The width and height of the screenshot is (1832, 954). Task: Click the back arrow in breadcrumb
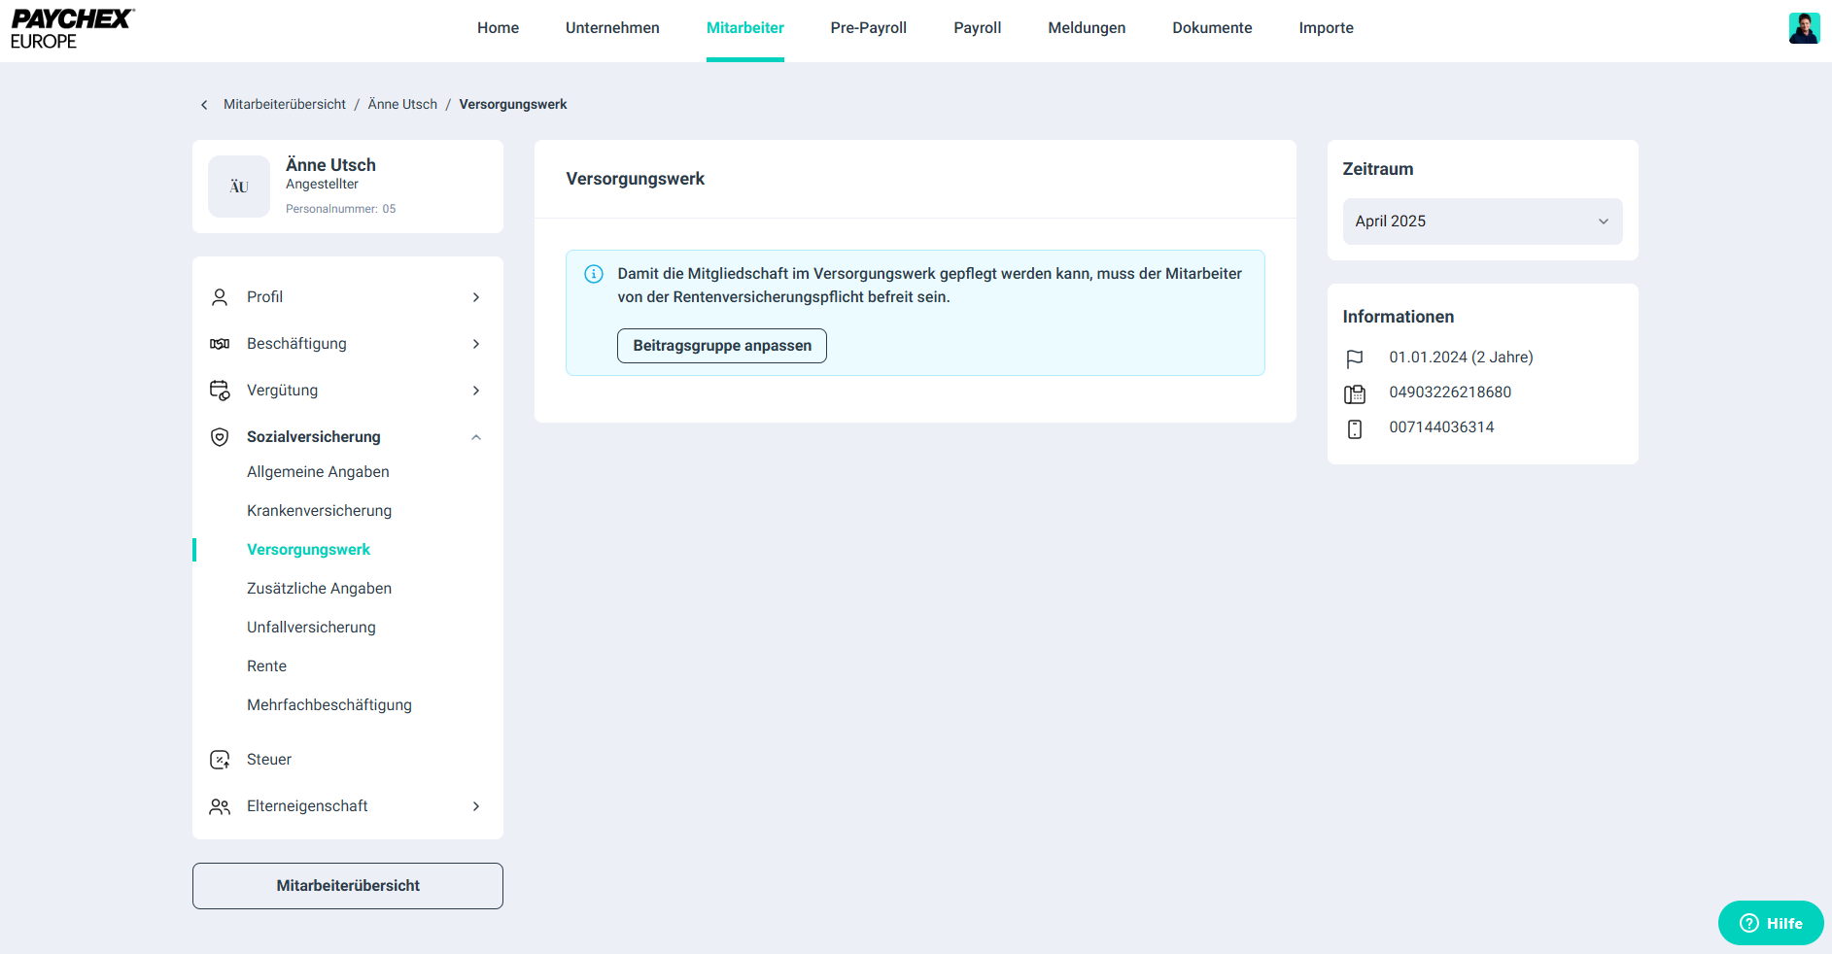(204, 105)
